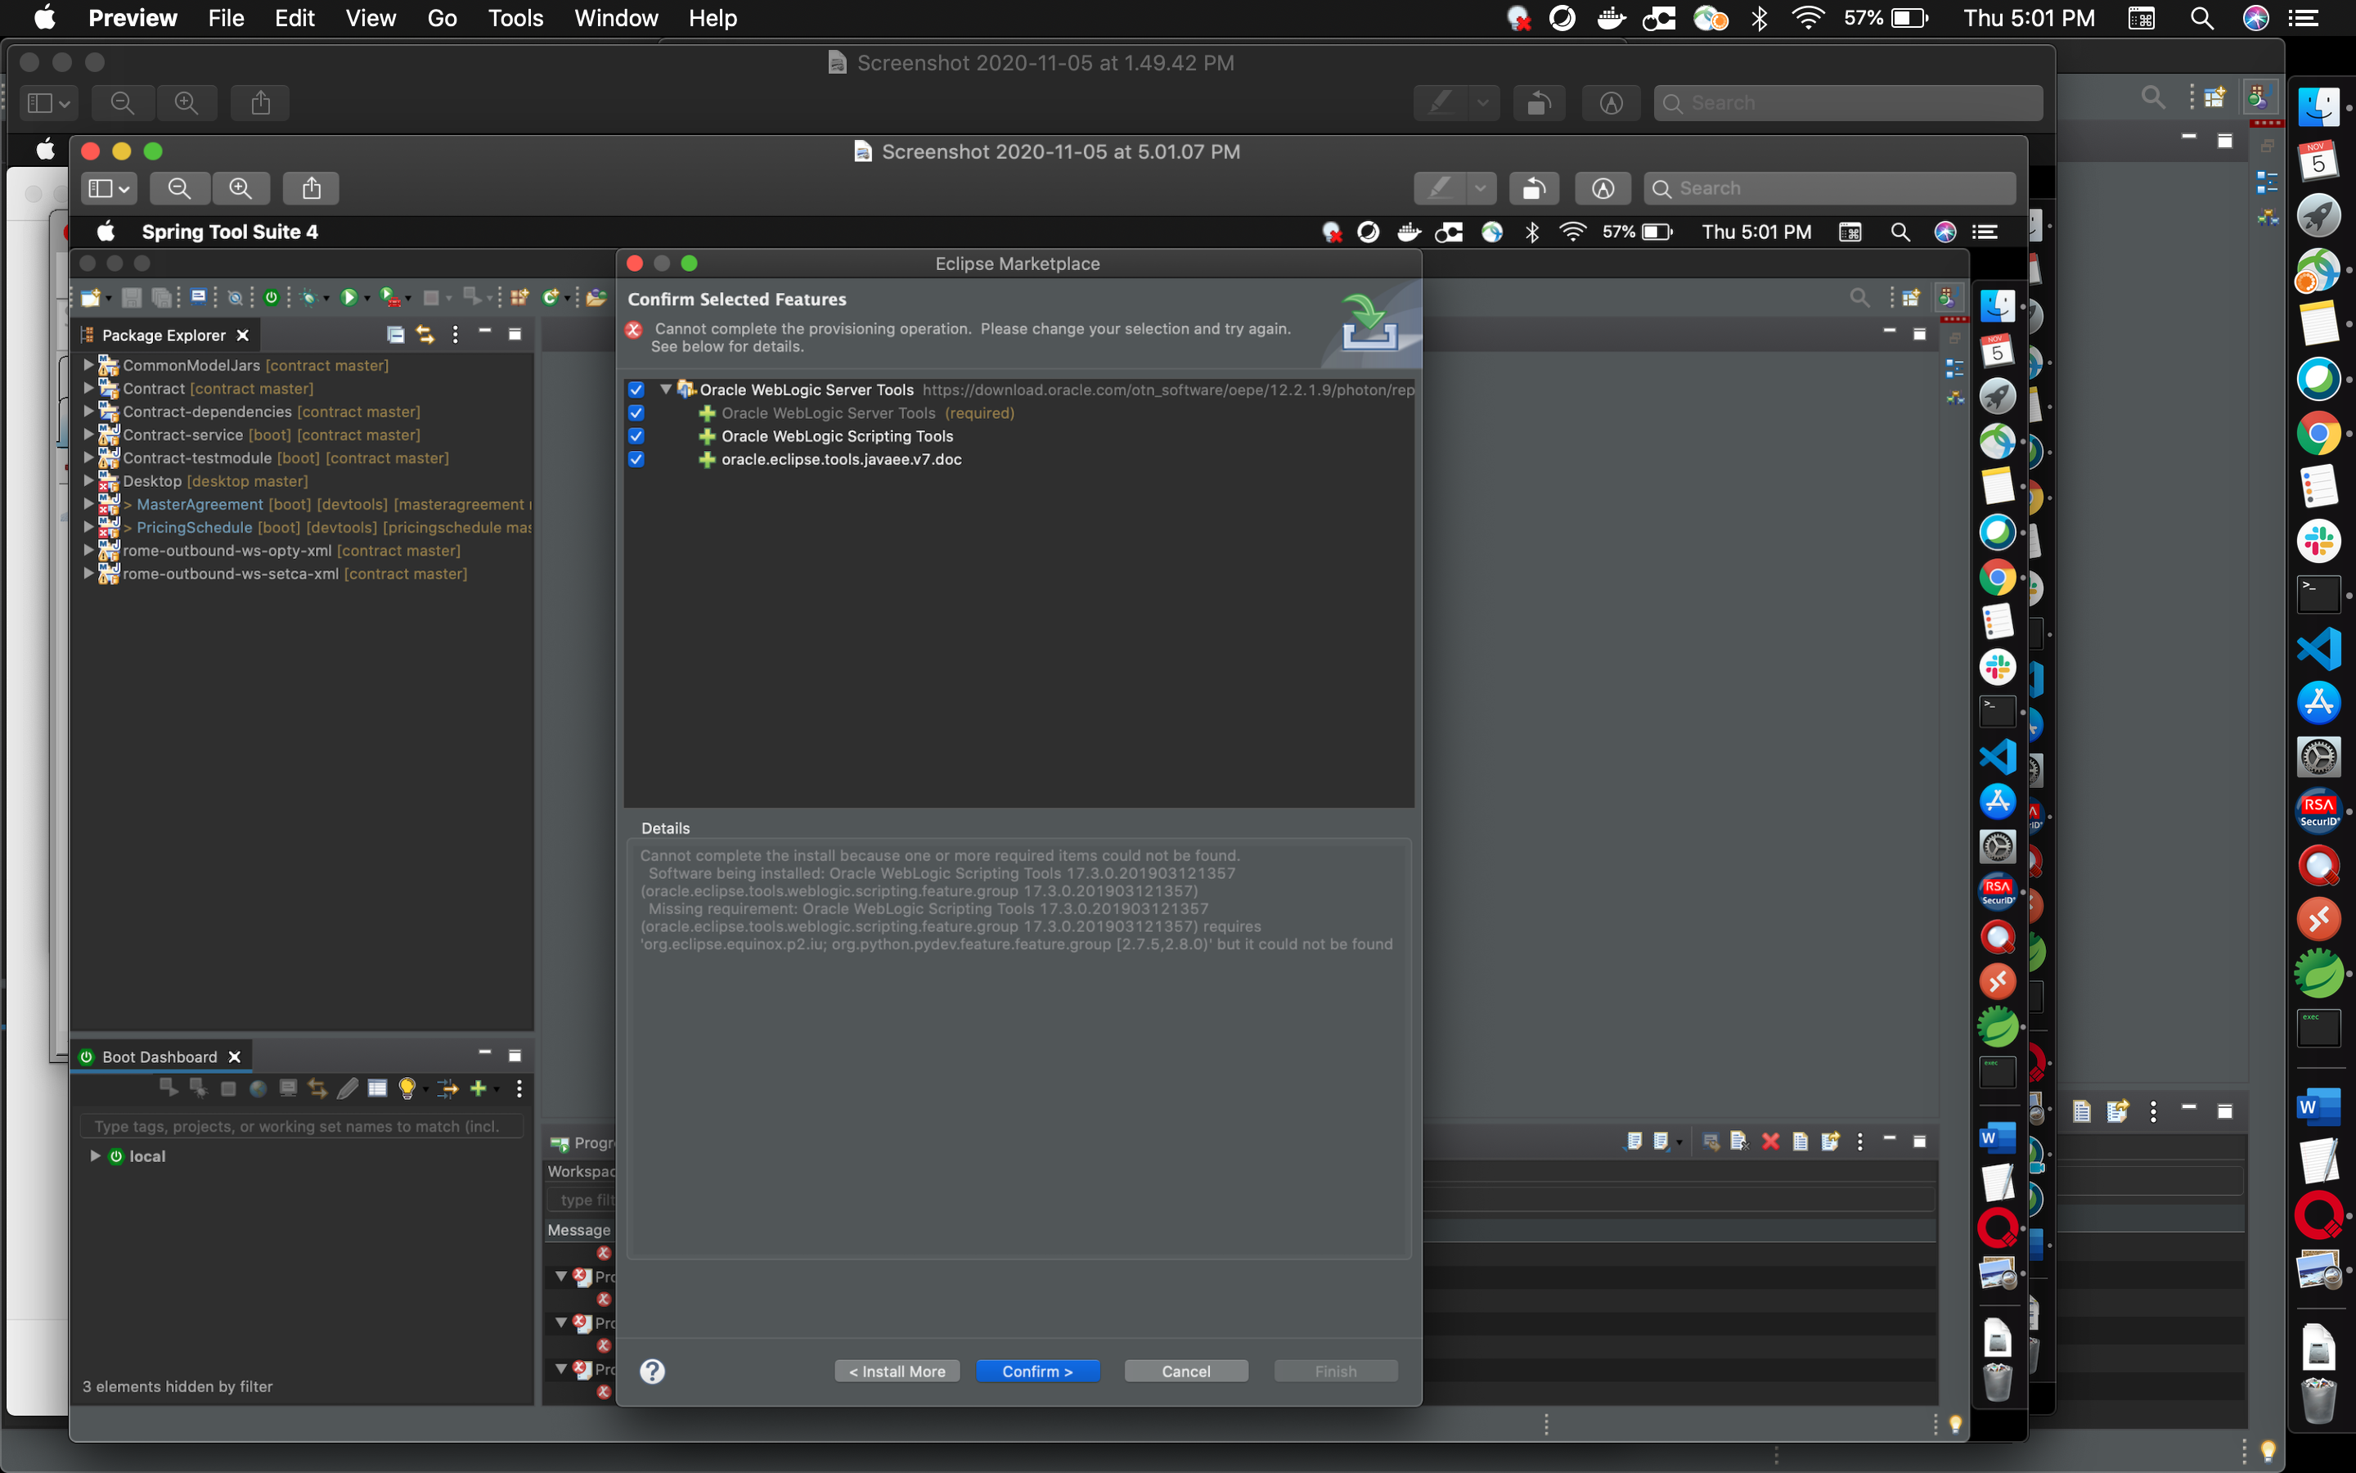Open the View menu
This screenshot has height=1473, width=2356.
click(x=370, y=19)
